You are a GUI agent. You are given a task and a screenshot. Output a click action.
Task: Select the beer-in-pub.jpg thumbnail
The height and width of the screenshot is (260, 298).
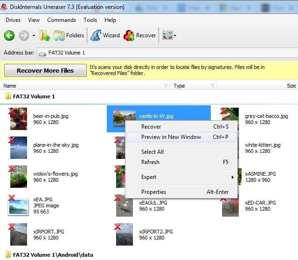point(19,119)
